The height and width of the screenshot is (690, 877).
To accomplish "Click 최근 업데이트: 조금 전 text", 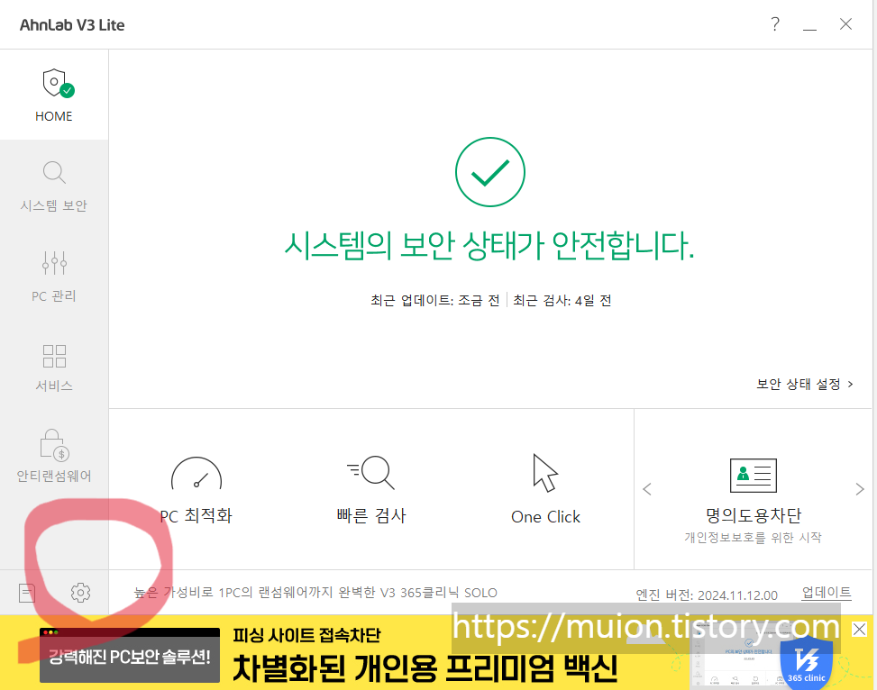I will click(434, 301).
